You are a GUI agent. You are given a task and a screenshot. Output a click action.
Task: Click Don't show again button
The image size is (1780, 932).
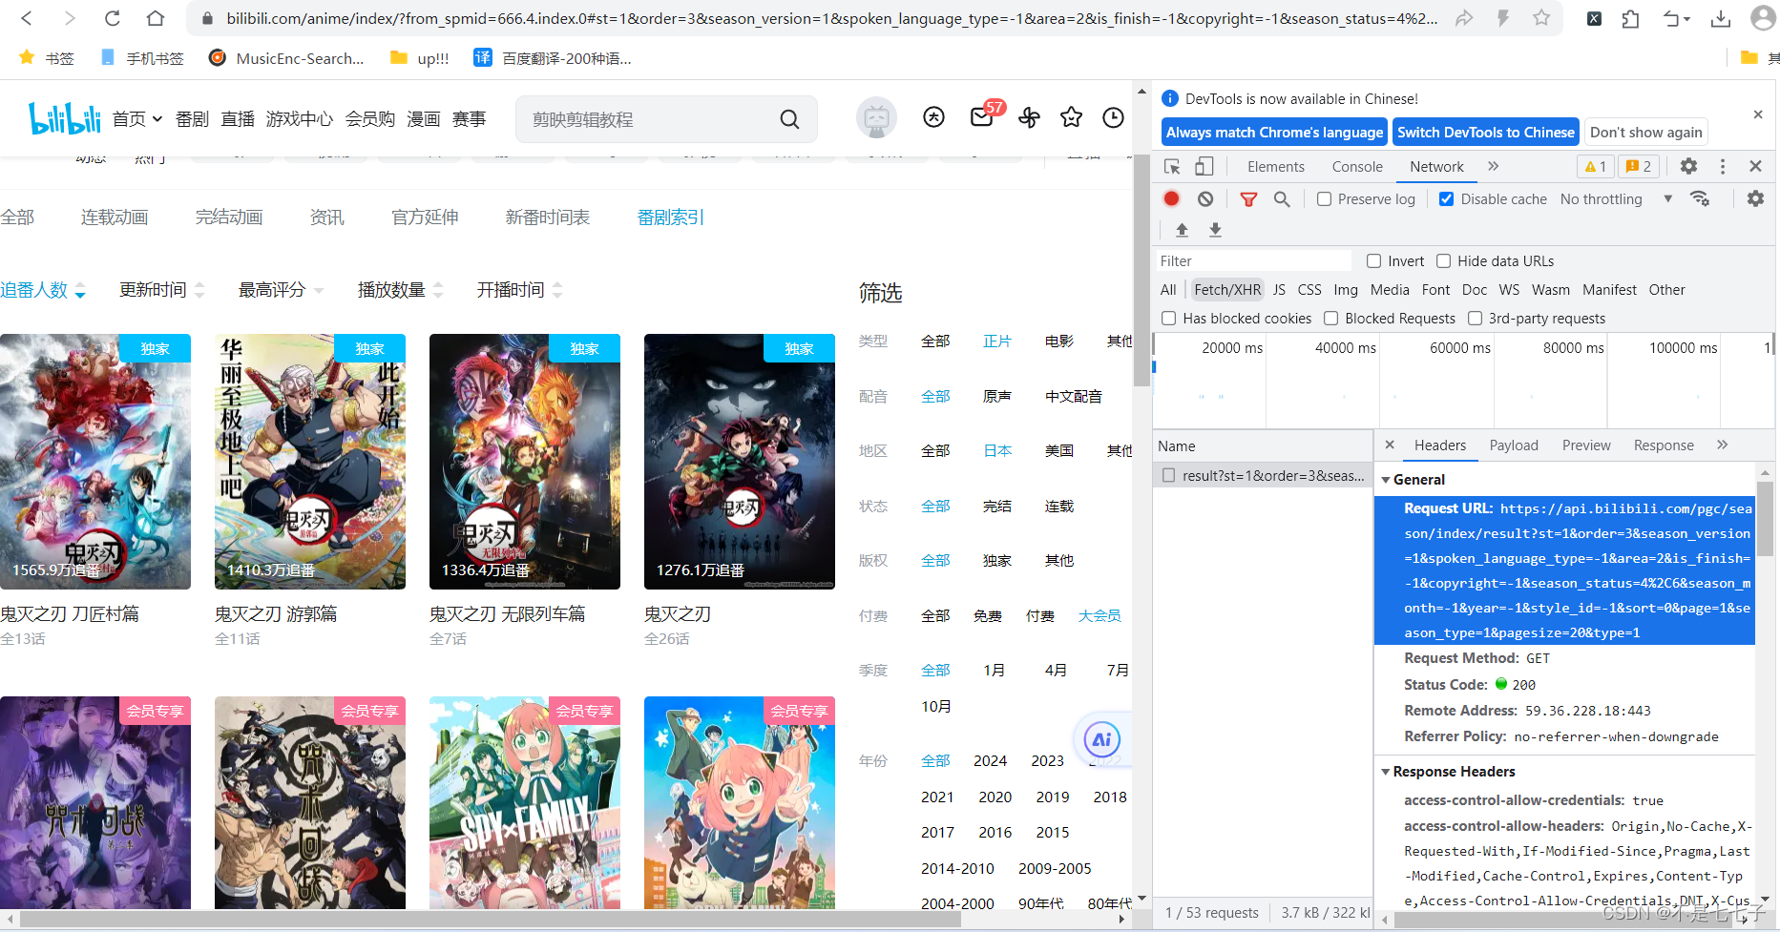[1645, 133]
